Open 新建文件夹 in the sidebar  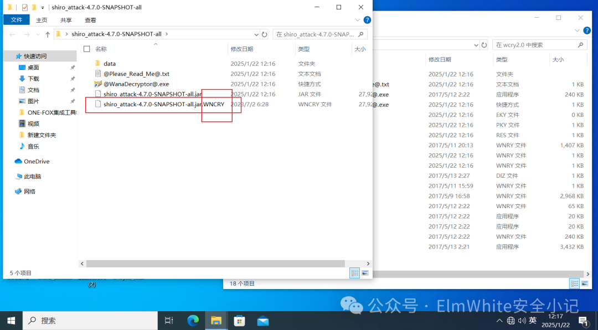coord(42,135)
